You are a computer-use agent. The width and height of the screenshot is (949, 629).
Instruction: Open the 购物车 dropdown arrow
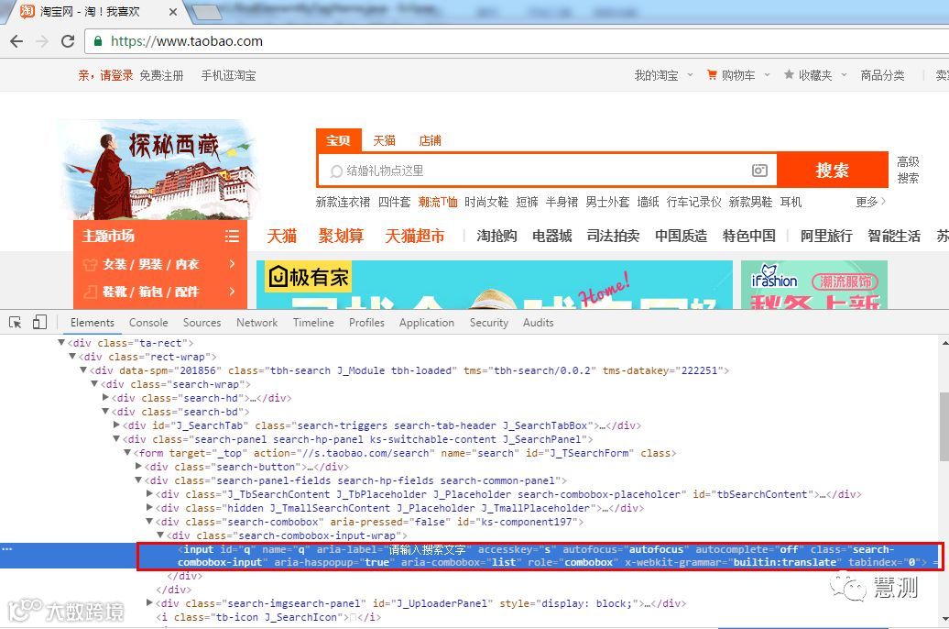[x=767, y=75]
